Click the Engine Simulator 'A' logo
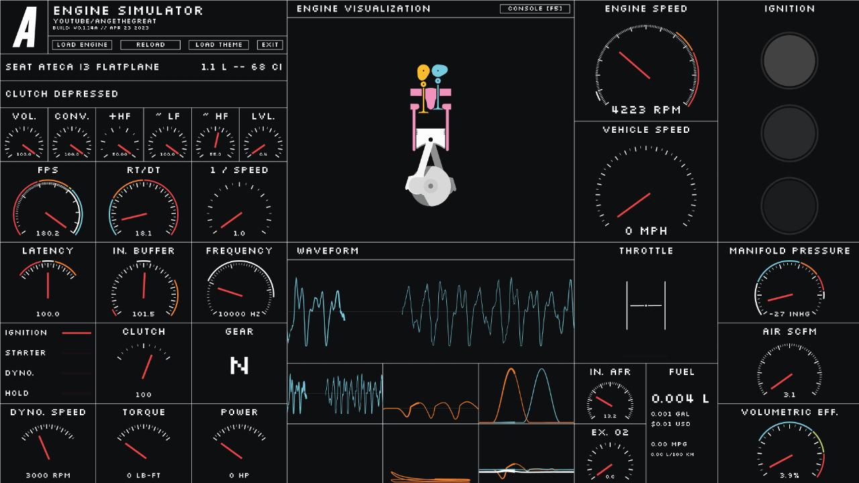859x483 pixels. 24,27
